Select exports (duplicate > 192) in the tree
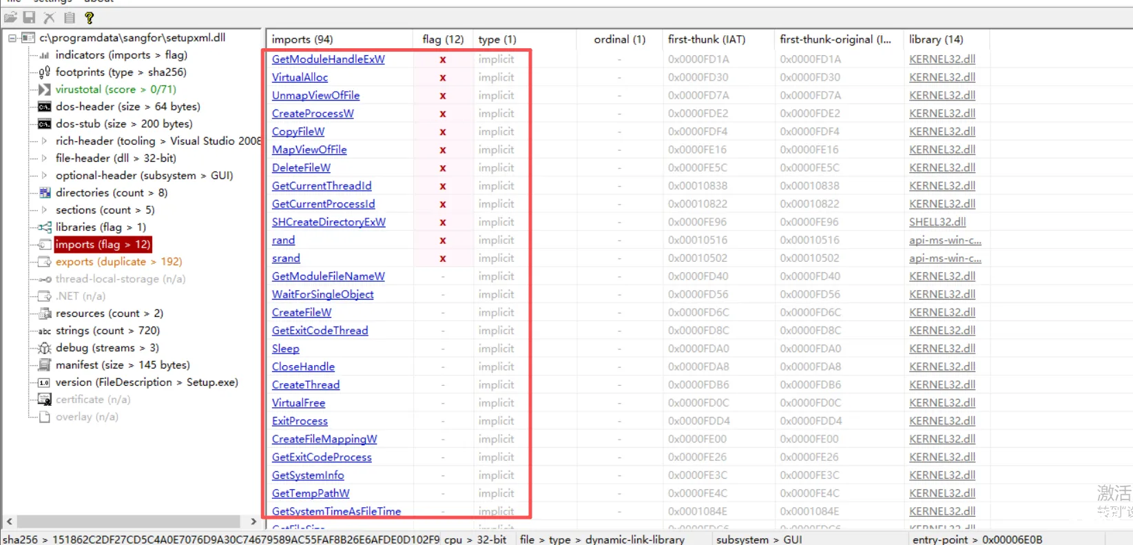 [x=118, y=262]
